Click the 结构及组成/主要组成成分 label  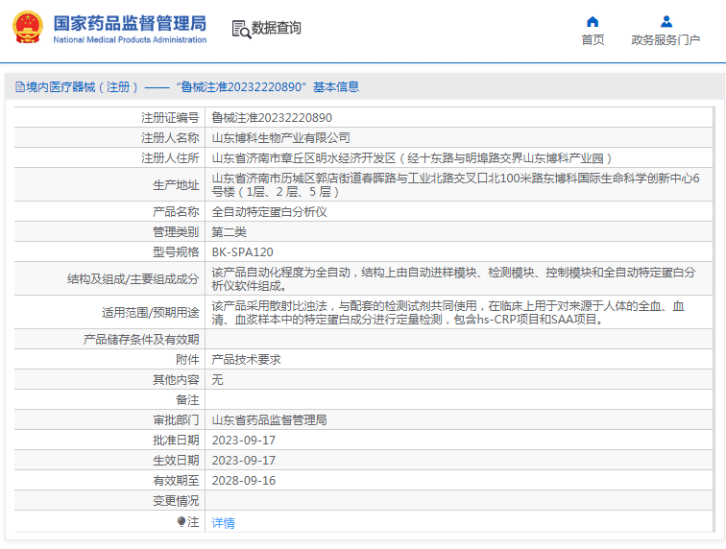coord(133,279)
